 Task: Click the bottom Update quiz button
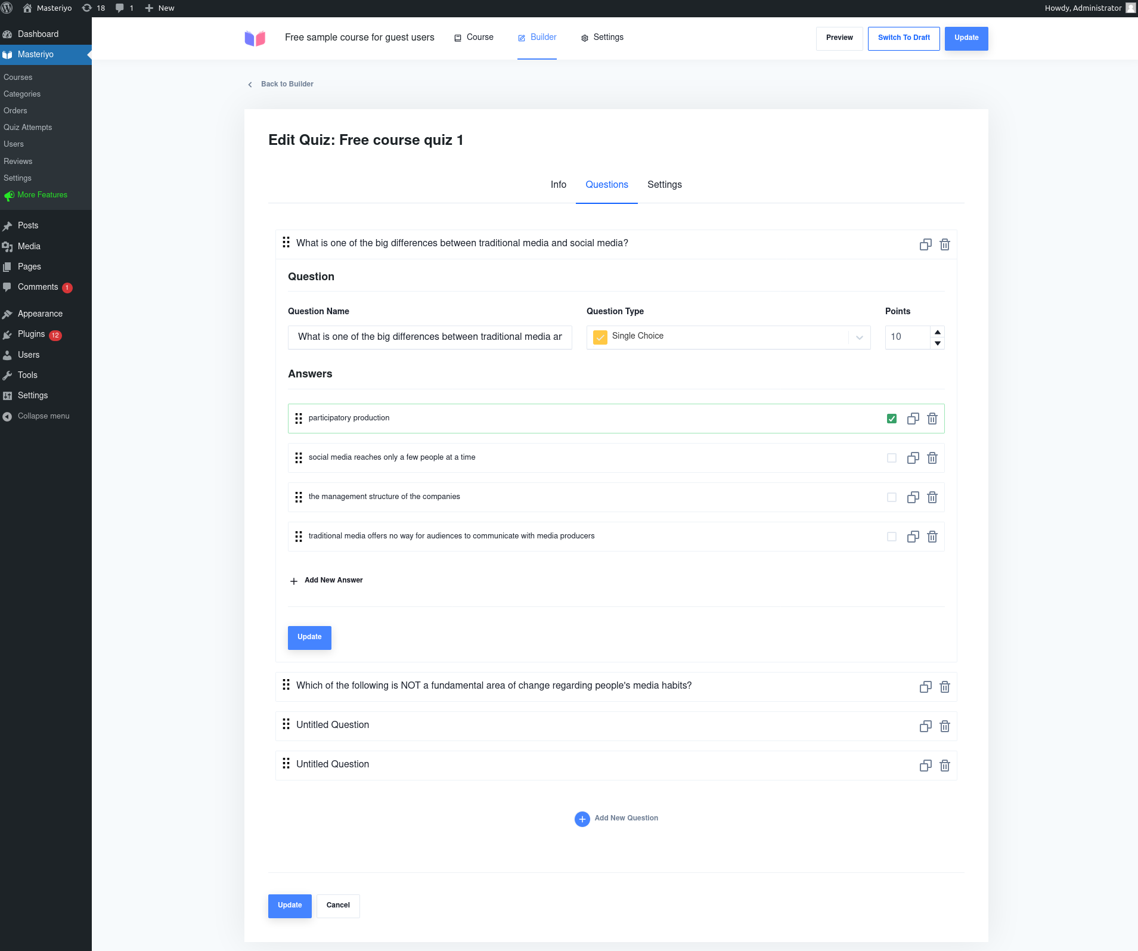[290, 906]
